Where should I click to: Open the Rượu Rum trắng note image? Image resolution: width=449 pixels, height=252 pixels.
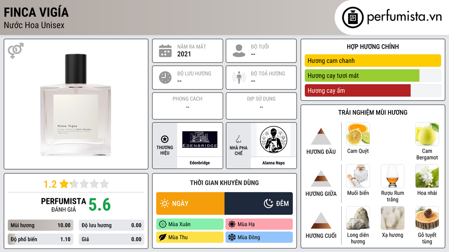point(392,176)
